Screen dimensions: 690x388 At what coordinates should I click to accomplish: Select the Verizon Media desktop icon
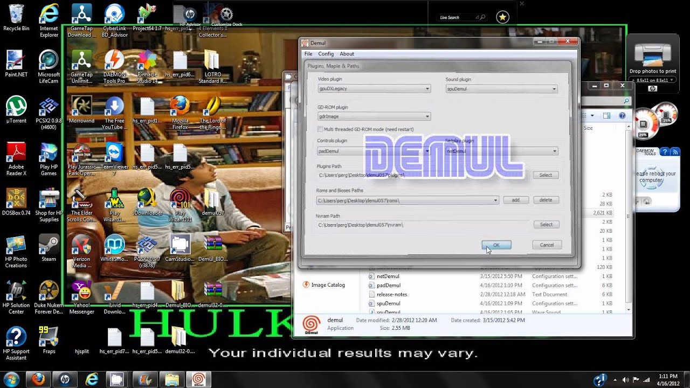[81, 252]
